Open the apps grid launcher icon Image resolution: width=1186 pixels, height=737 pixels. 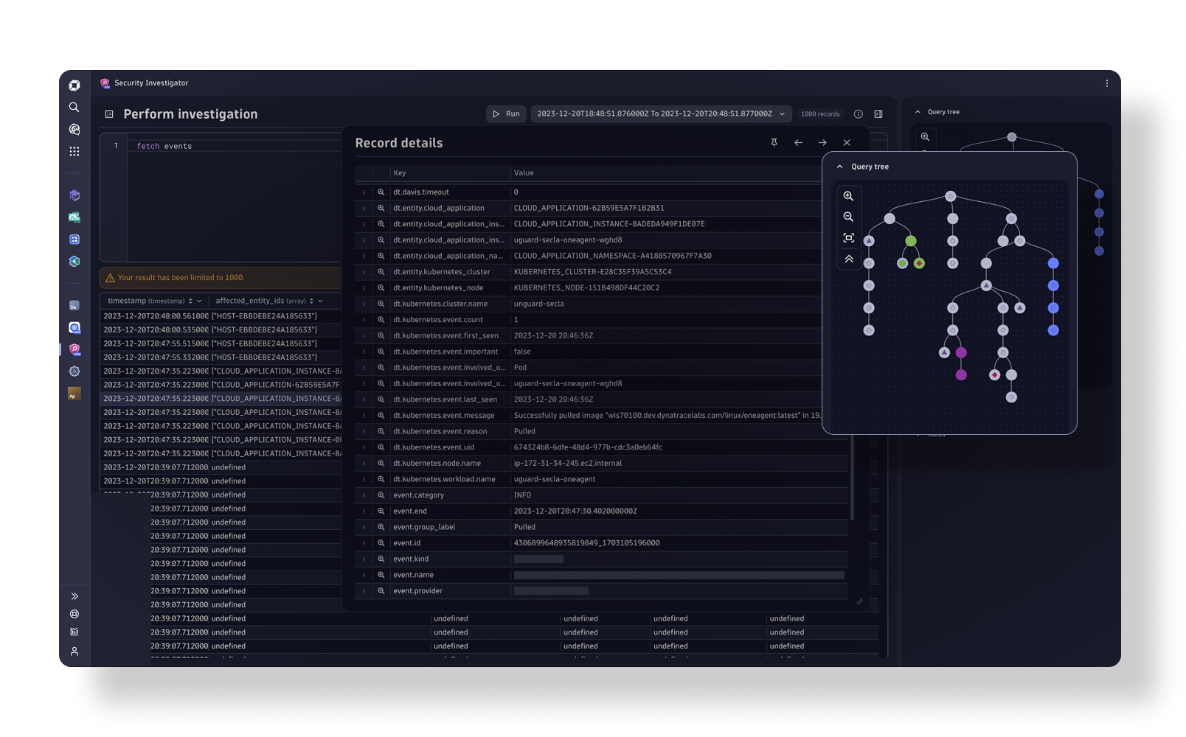(74, 151)
